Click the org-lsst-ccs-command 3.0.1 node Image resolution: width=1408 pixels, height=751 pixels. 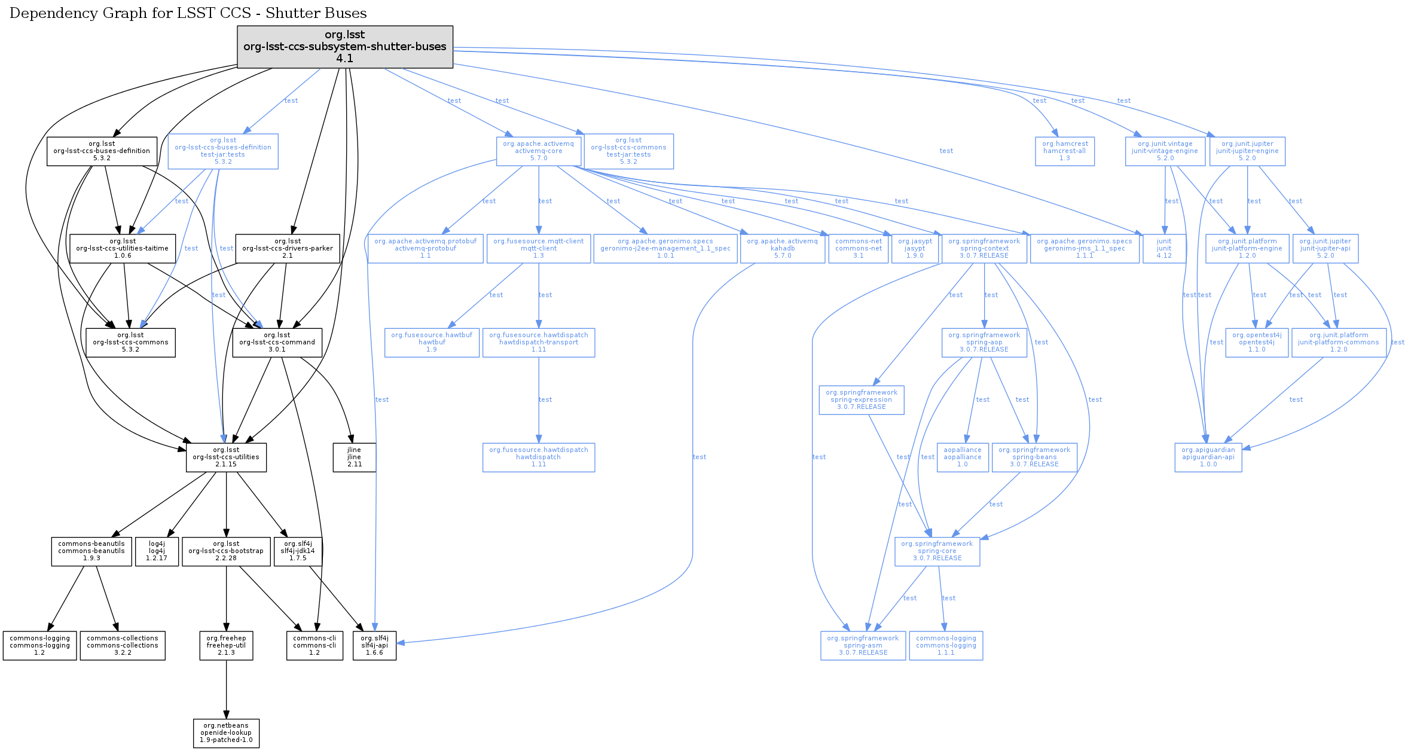[277, 343]
